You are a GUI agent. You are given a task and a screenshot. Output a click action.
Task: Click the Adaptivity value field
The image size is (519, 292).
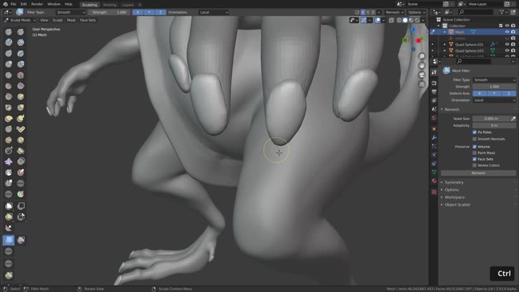click(494, 125)
